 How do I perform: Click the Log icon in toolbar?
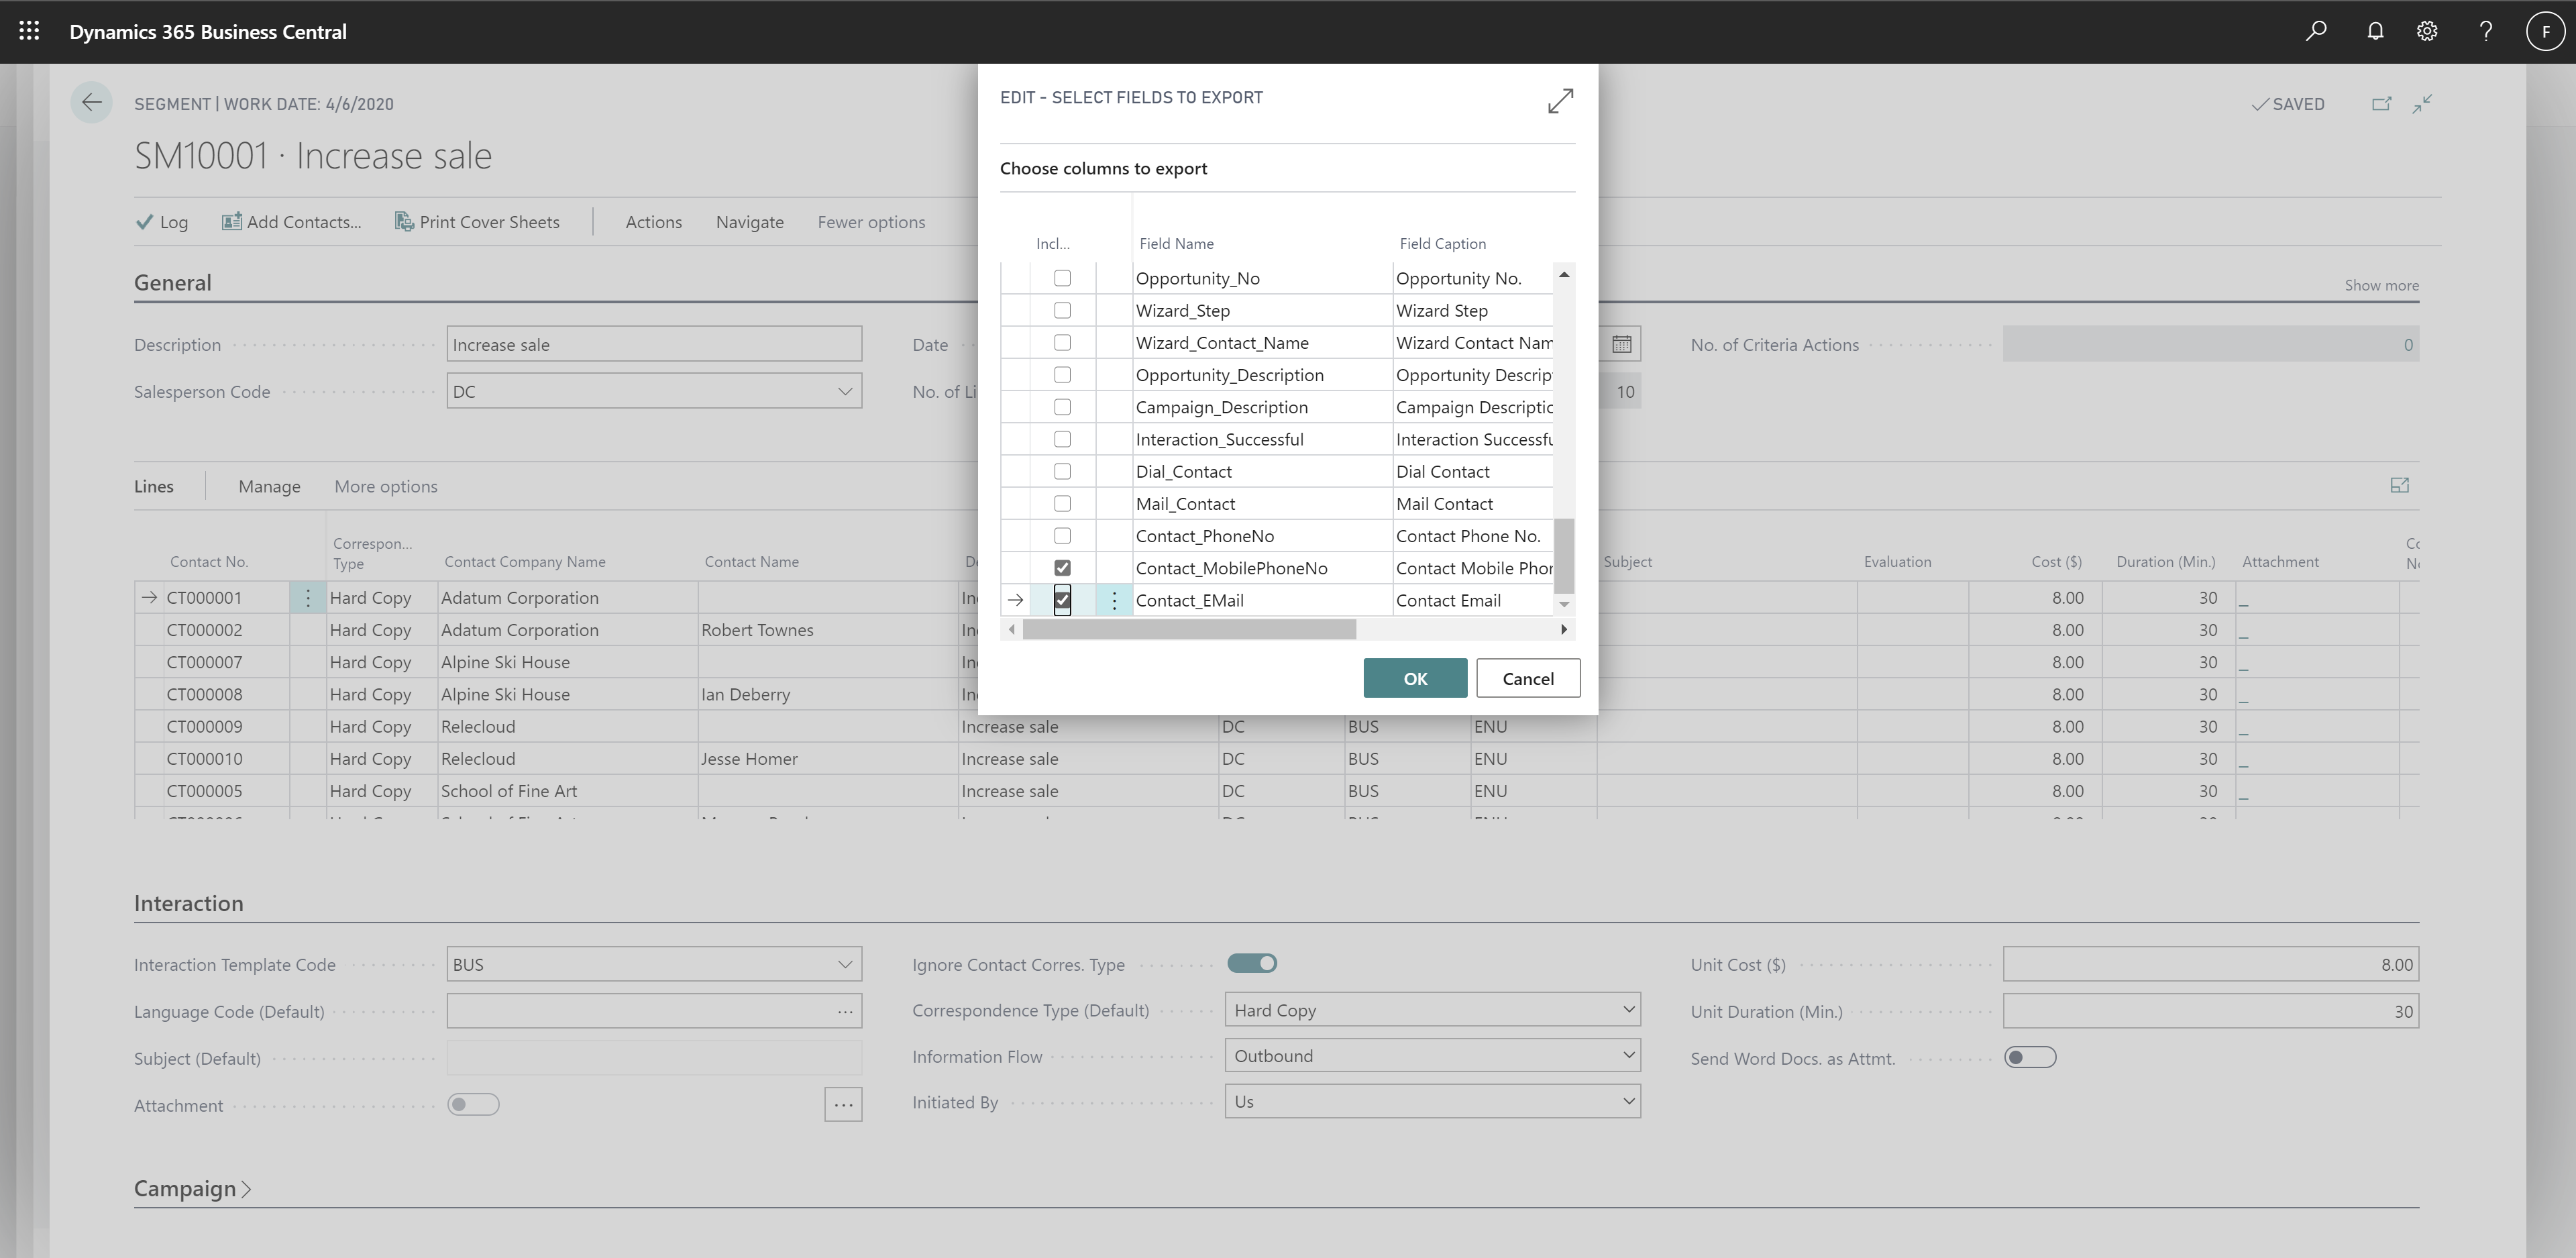160,221
